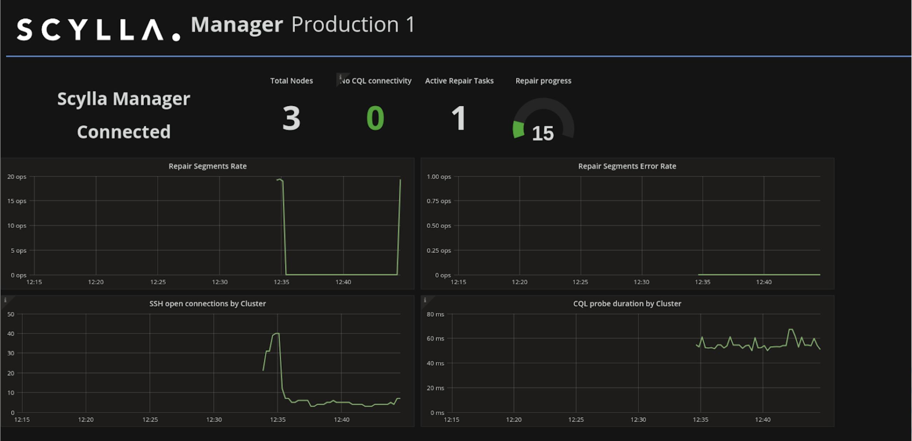Click 50 label on SSH connections axis
The image size is (912, 441).
click(11, 314)
